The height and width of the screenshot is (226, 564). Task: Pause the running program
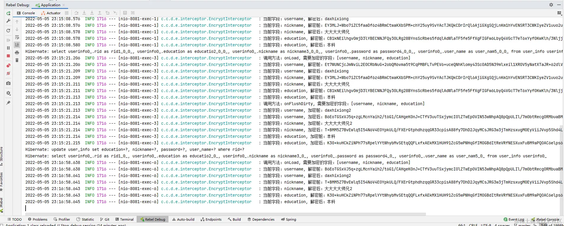pyautogui.click(x=8, y=48)
